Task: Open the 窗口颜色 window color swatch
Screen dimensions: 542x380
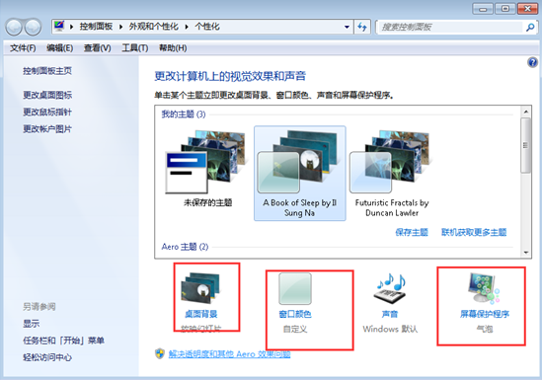Action: (x=295, y=288)
